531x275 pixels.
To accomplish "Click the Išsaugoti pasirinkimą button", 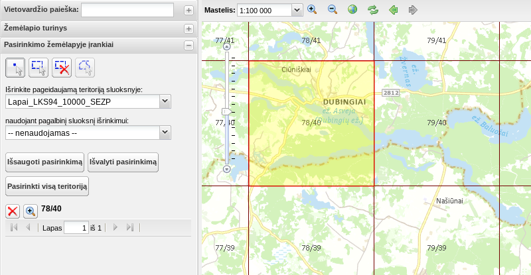I will pos(44,162).
